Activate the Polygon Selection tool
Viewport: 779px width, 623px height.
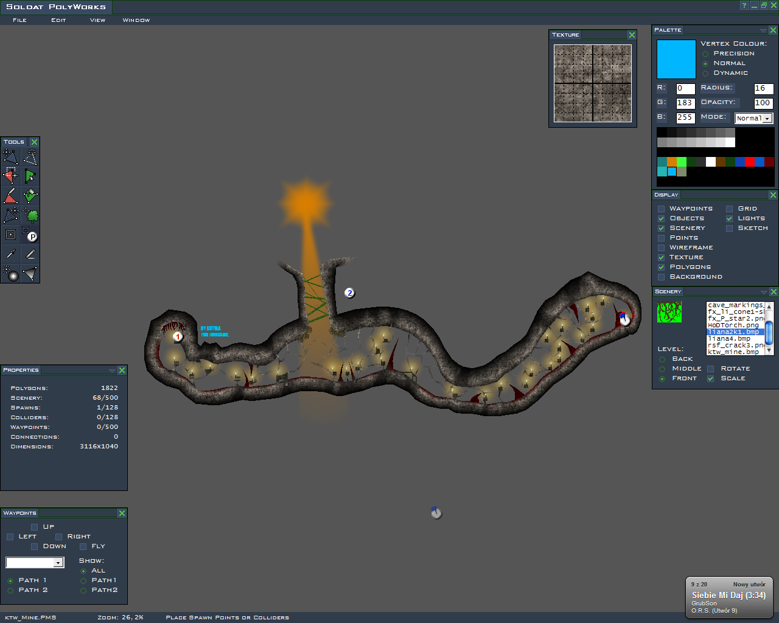30,176
